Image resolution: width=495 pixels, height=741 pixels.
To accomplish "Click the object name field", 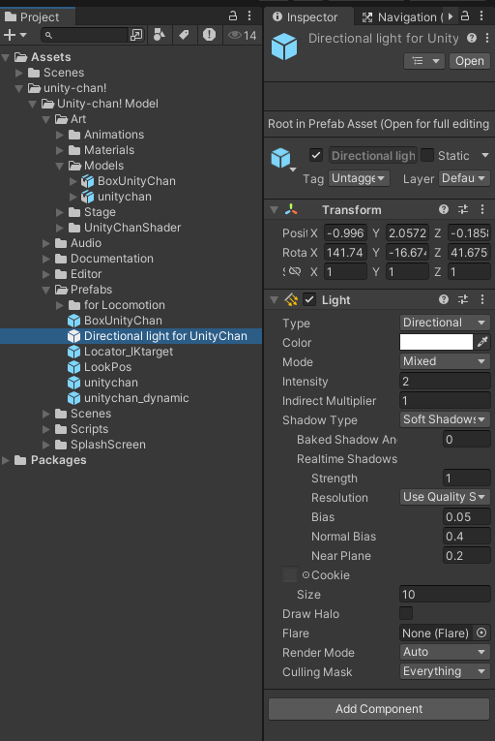I will pos(373,156).
